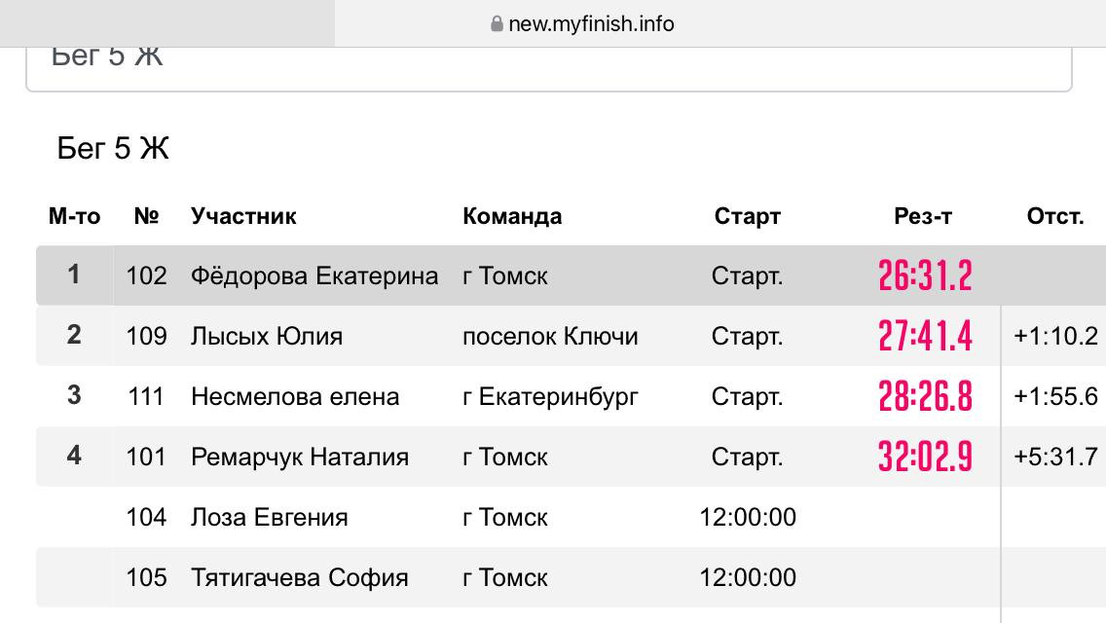Viewport: 1106px width, 623px height.
Task: Click the Отст. column header
Action: [x=1055, y=216]
